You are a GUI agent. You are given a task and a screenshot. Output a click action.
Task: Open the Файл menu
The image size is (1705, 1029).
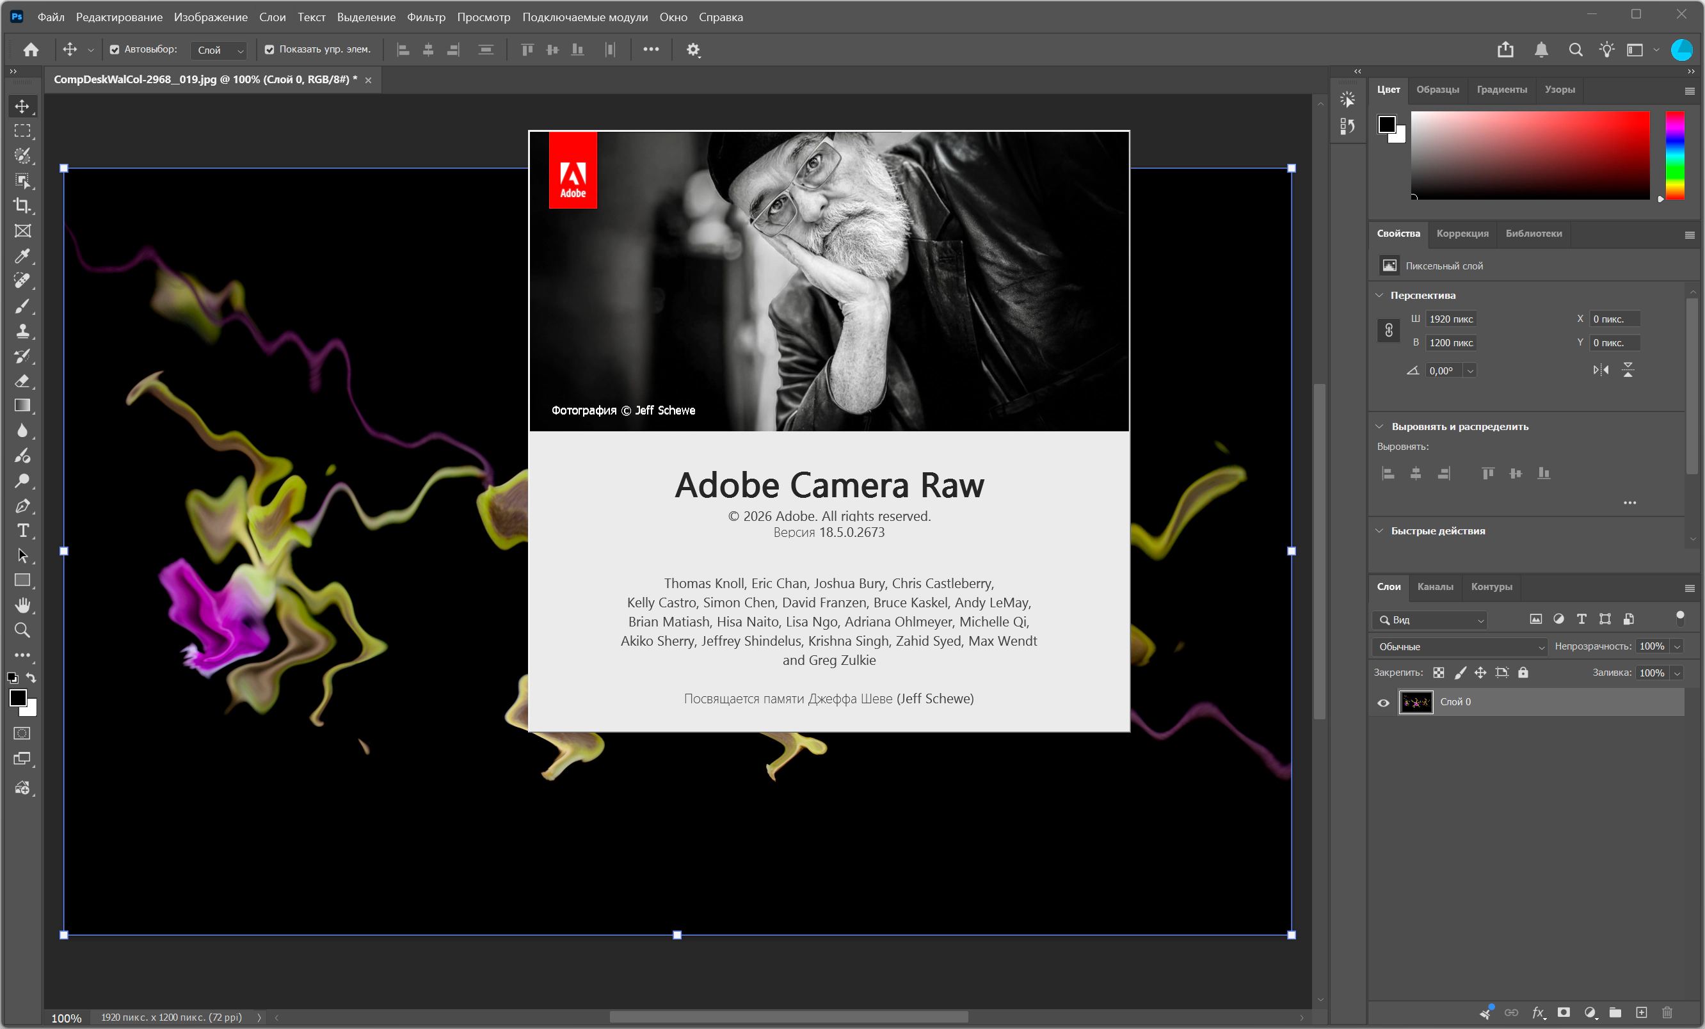tap(51, 17)
